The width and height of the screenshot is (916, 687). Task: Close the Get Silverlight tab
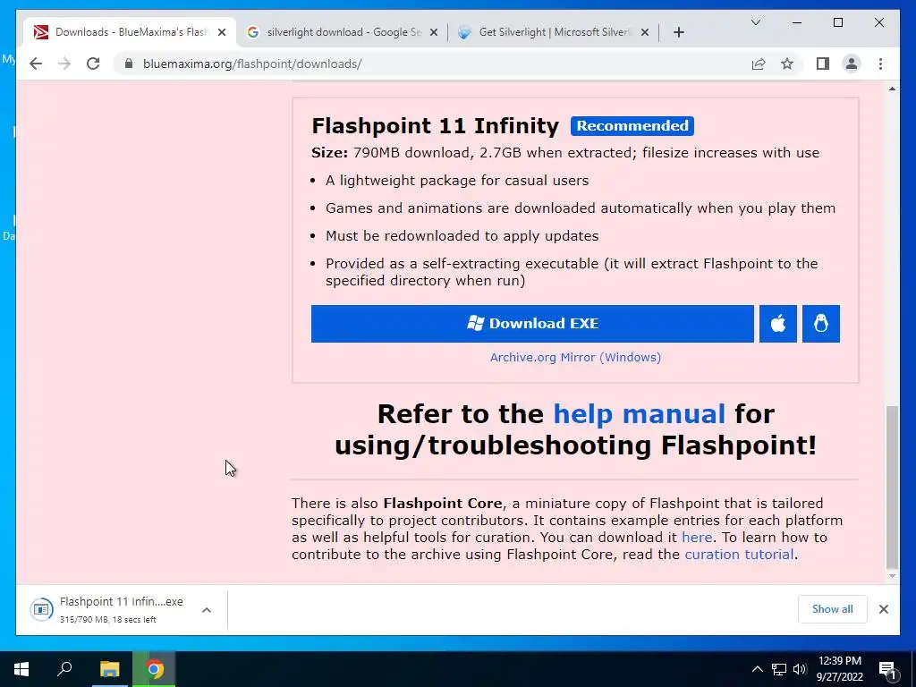[645, 33]
